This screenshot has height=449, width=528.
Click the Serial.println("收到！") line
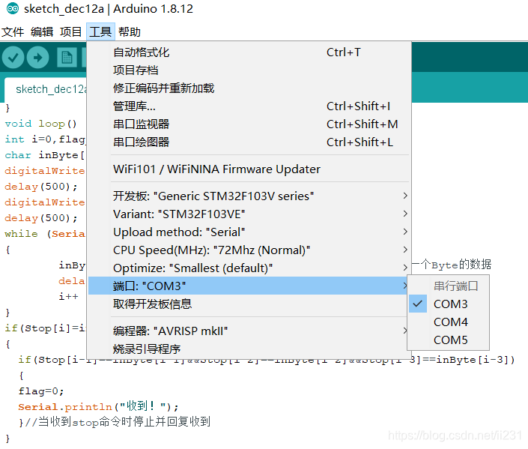point(98,406)
